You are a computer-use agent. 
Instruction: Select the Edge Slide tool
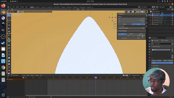pos(9,67)
